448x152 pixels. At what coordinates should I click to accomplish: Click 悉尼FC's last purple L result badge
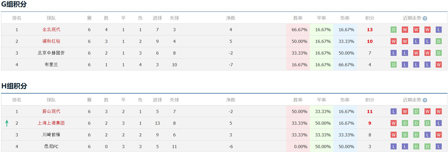coord(439,147)
